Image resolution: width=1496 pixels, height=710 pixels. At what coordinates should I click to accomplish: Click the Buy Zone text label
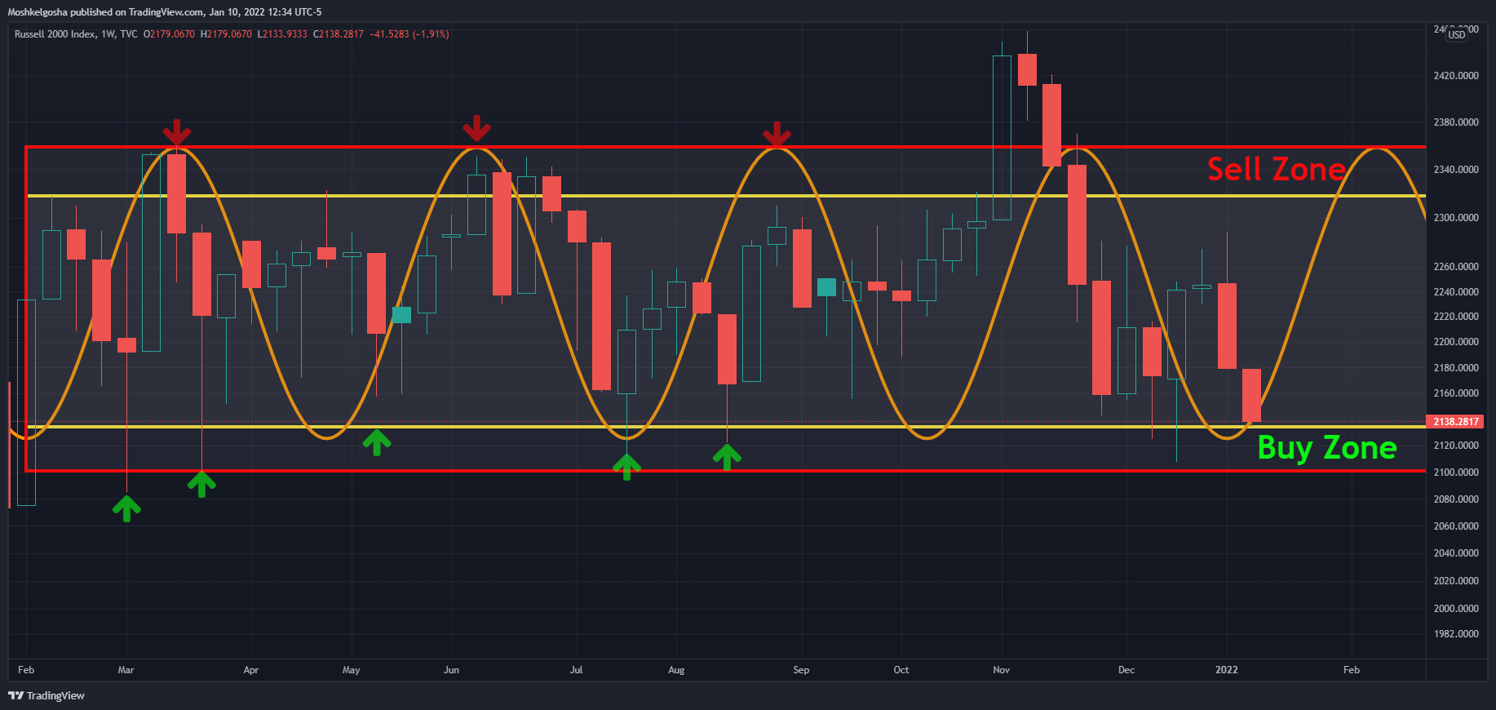click(1327, 447)
